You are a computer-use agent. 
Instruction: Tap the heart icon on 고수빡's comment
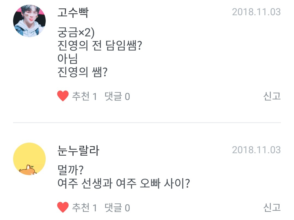(x=63, y=96)
